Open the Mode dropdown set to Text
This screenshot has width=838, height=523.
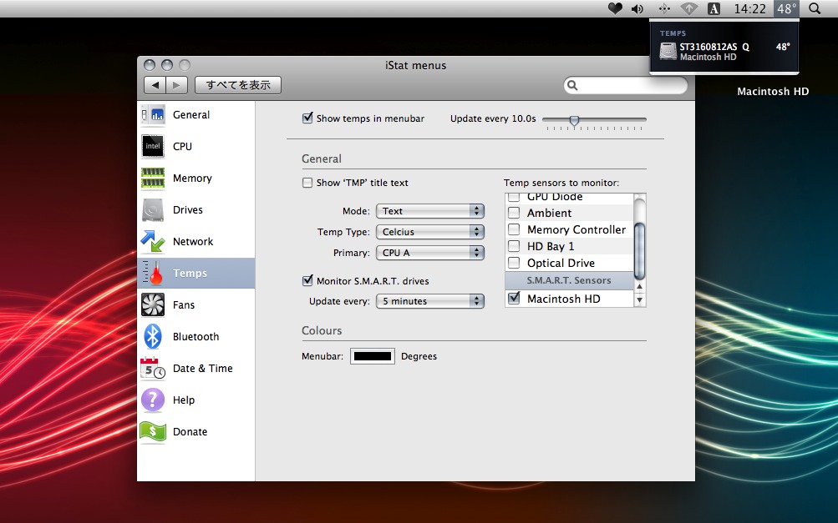pos(430,211)
